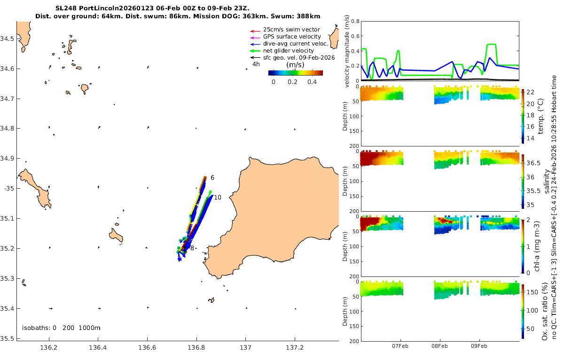The image size is (564, 352).
Task: Click the 08Feb tick on time axis
Action: (x=440, y=346)
